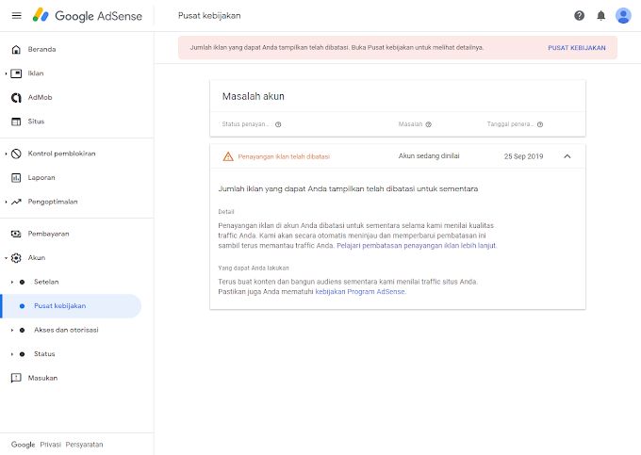The height and width of the screenshot is (455, 641).
Task: Open Pelajari pembatasan penayangan iklan lebih lanjut link
Action: pos(416,246)
